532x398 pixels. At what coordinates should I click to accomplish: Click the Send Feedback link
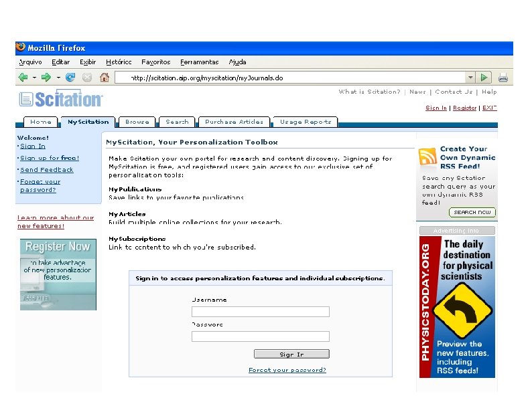(x=47, y=170)
